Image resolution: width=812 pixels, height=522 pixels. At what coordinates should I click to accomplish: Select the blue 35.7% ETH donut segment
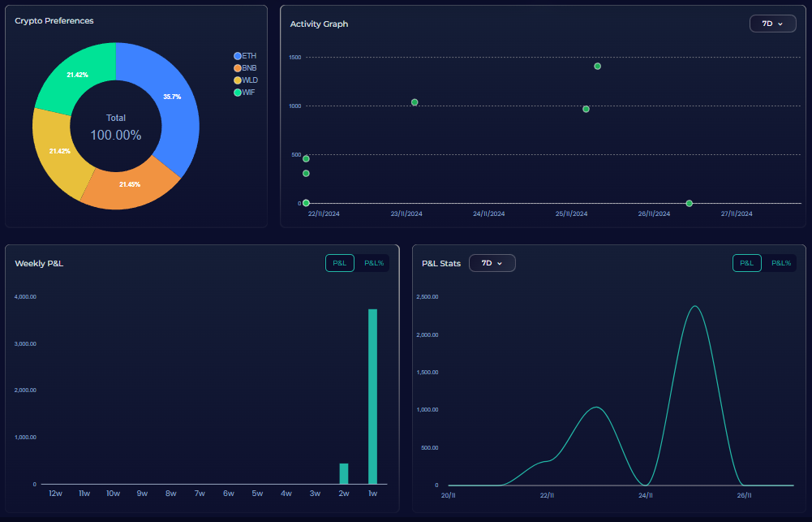[172, 97]
